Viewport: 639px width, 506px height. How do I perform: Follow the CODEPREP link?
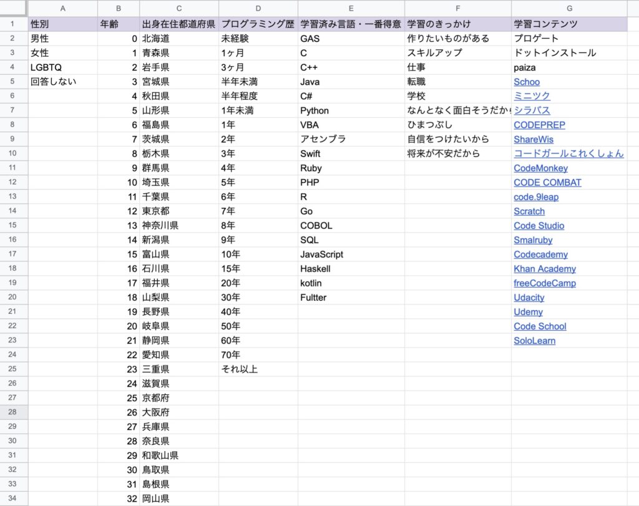click(539, 125)
